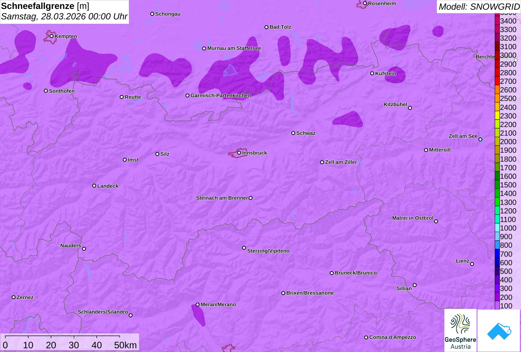
Task: Click the 600 m dark blue legend swatch
Action: tap(497, 262)
